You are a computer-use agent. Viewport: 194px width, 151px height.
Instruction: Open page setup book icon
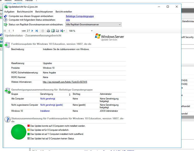coord(57,31)
